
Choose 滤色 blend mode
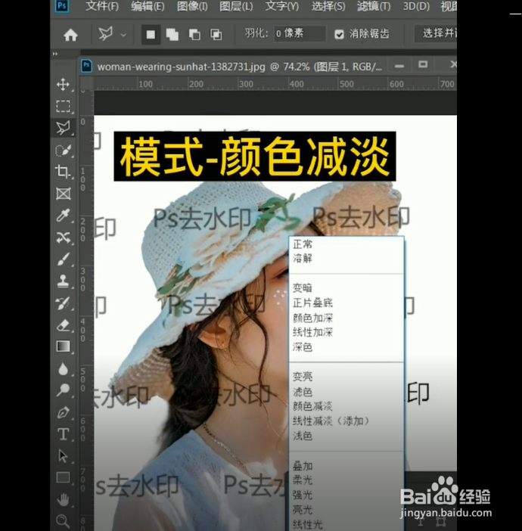pos(303,392)
